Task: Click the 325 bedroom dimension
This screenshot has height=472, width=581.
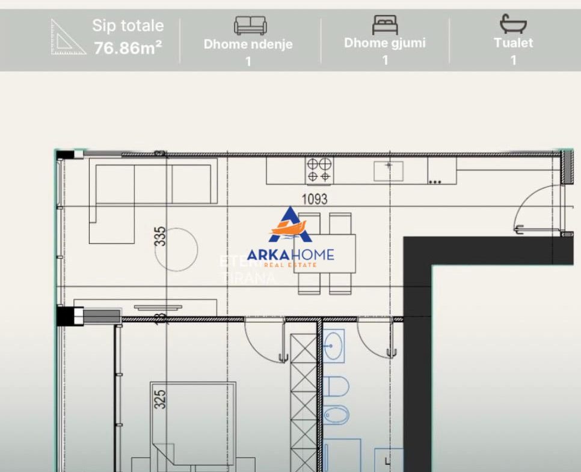Action: [x=160, y=399]
